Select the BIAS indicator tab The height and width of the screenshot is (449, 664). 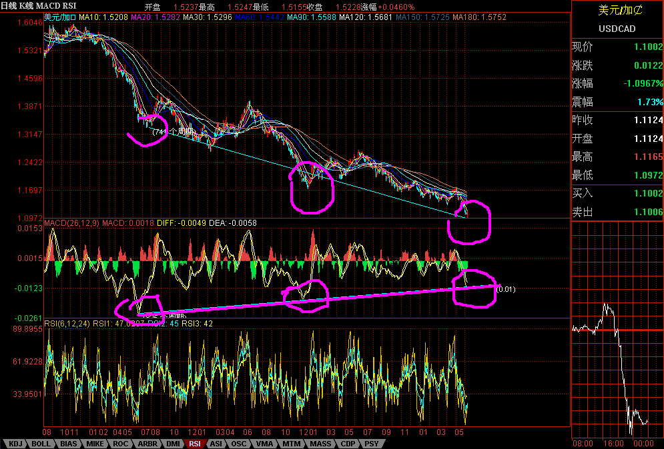pos(67,443)
